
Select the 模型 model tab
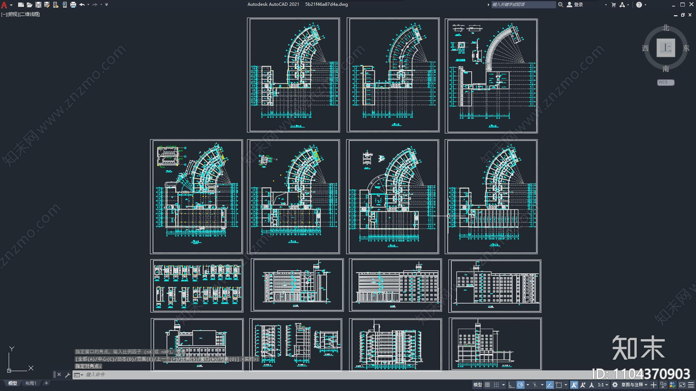13,383
